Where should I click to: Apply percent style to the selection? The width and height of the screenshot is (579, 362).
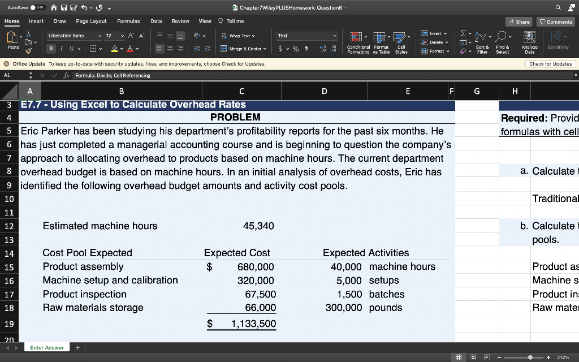pyautogui.click(x=294, y=48)
